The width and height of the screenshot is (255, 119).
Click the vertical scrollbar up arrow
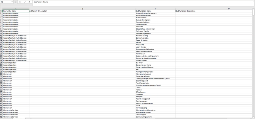click(x=253, y=9)
